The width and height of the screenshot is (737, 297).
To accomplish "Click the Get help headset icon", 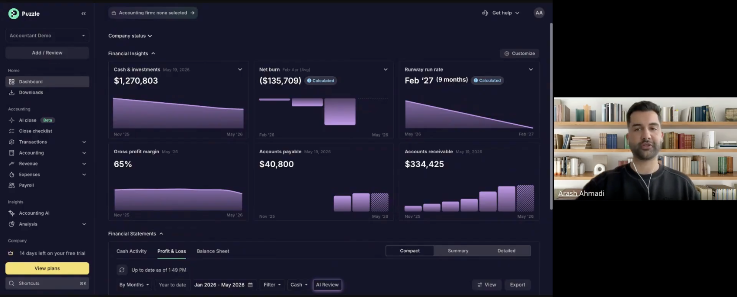I will 485,13.
